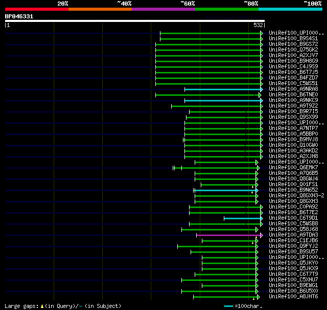Click the UniRef100_B9S4S1 hit label
The image size is (327, 310).
[x=293, y=38]
